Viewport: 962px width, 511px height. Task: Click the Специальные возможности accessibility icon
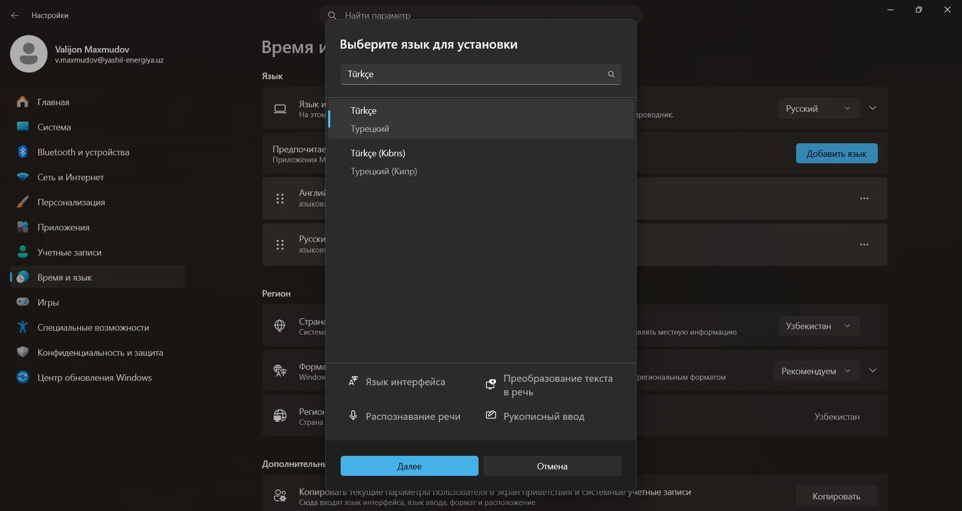pyautogui.click(x=23, y=328)
